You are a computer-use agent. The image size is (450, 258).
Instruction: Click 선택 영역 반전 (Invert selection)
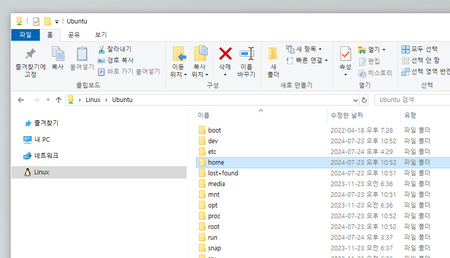[426, 72]
